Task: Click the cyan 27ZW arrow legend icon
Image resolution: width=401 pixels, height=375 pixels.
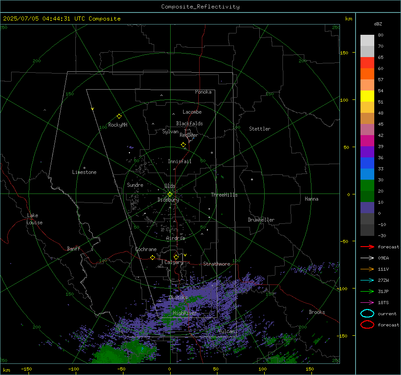Action: coord(367,280)
